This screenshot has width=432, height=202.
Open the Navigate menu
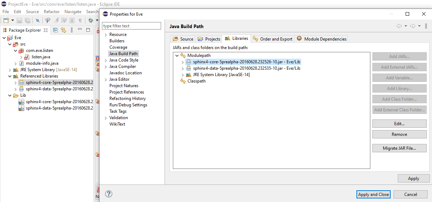tap(73, 11)
